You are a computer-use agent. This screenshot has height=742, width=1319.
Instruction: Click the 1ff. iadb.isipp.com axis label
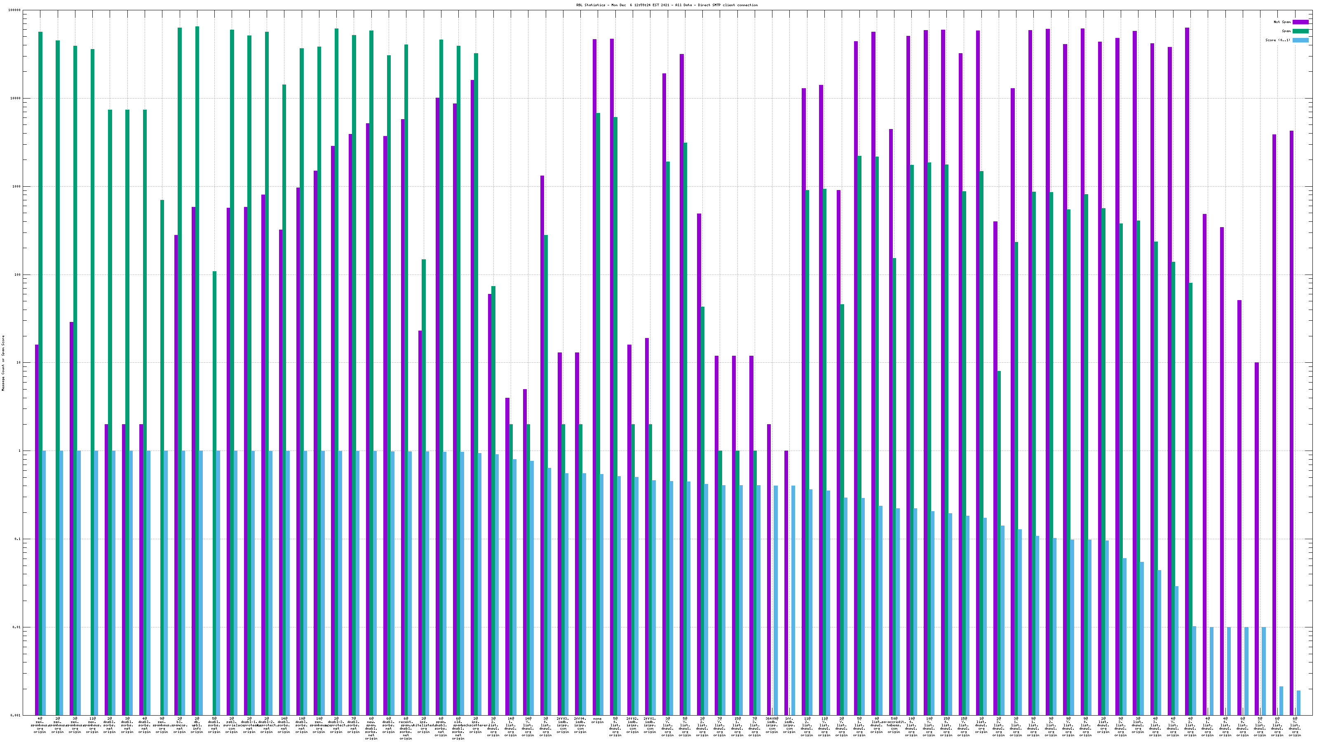789,725
